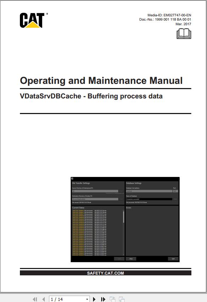Jump to the last page
This screenshot has height=302, width=207.
point(103,299)
